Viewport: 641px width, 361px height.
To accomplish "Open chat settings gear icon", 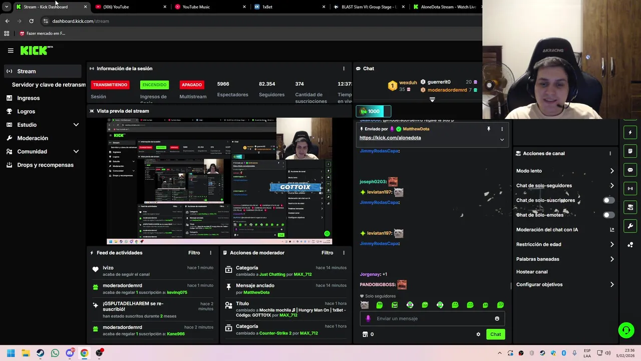I will [478, 334].
